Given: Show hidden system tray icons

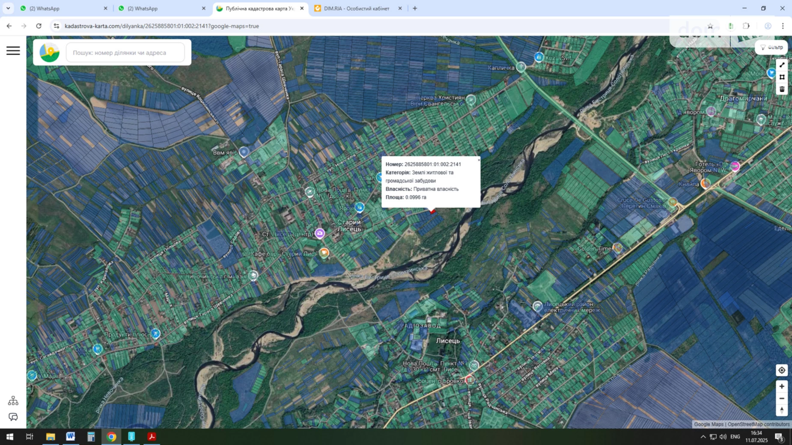Looking at the screenshot, I should point(703,437).
